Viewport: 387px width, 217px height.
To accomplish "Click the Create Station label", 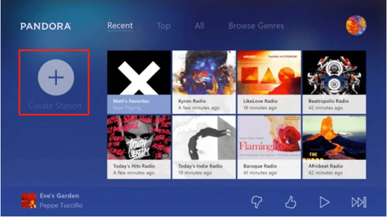I will [55, 106].
